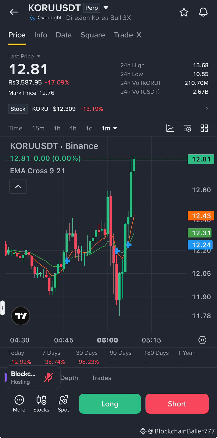This screenshot has width=217, height=438.
Task: Open the More menu icon
Action: (x=19, y=404)
